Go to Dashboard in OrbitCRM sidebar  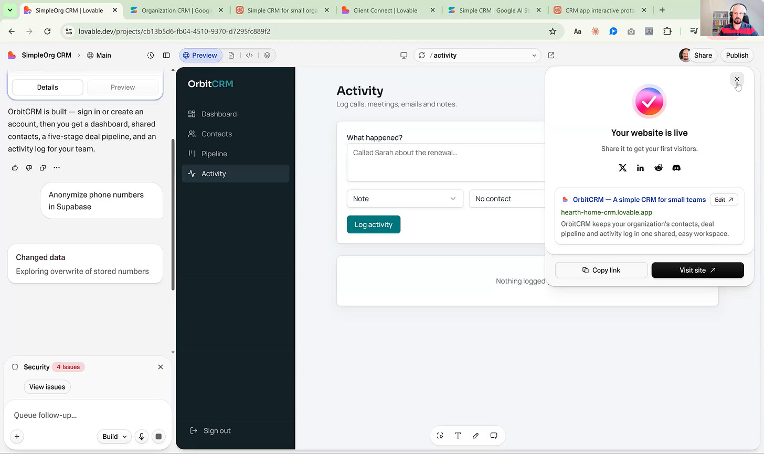235,114
